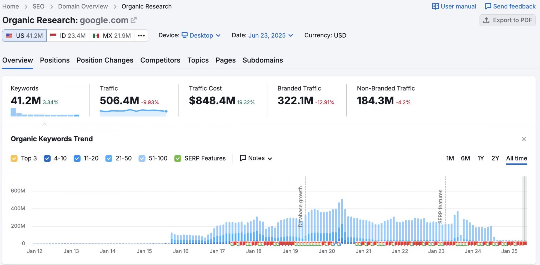Click the Organic Research breadcrumb text

pyautogui.click(x=147, y=6)
